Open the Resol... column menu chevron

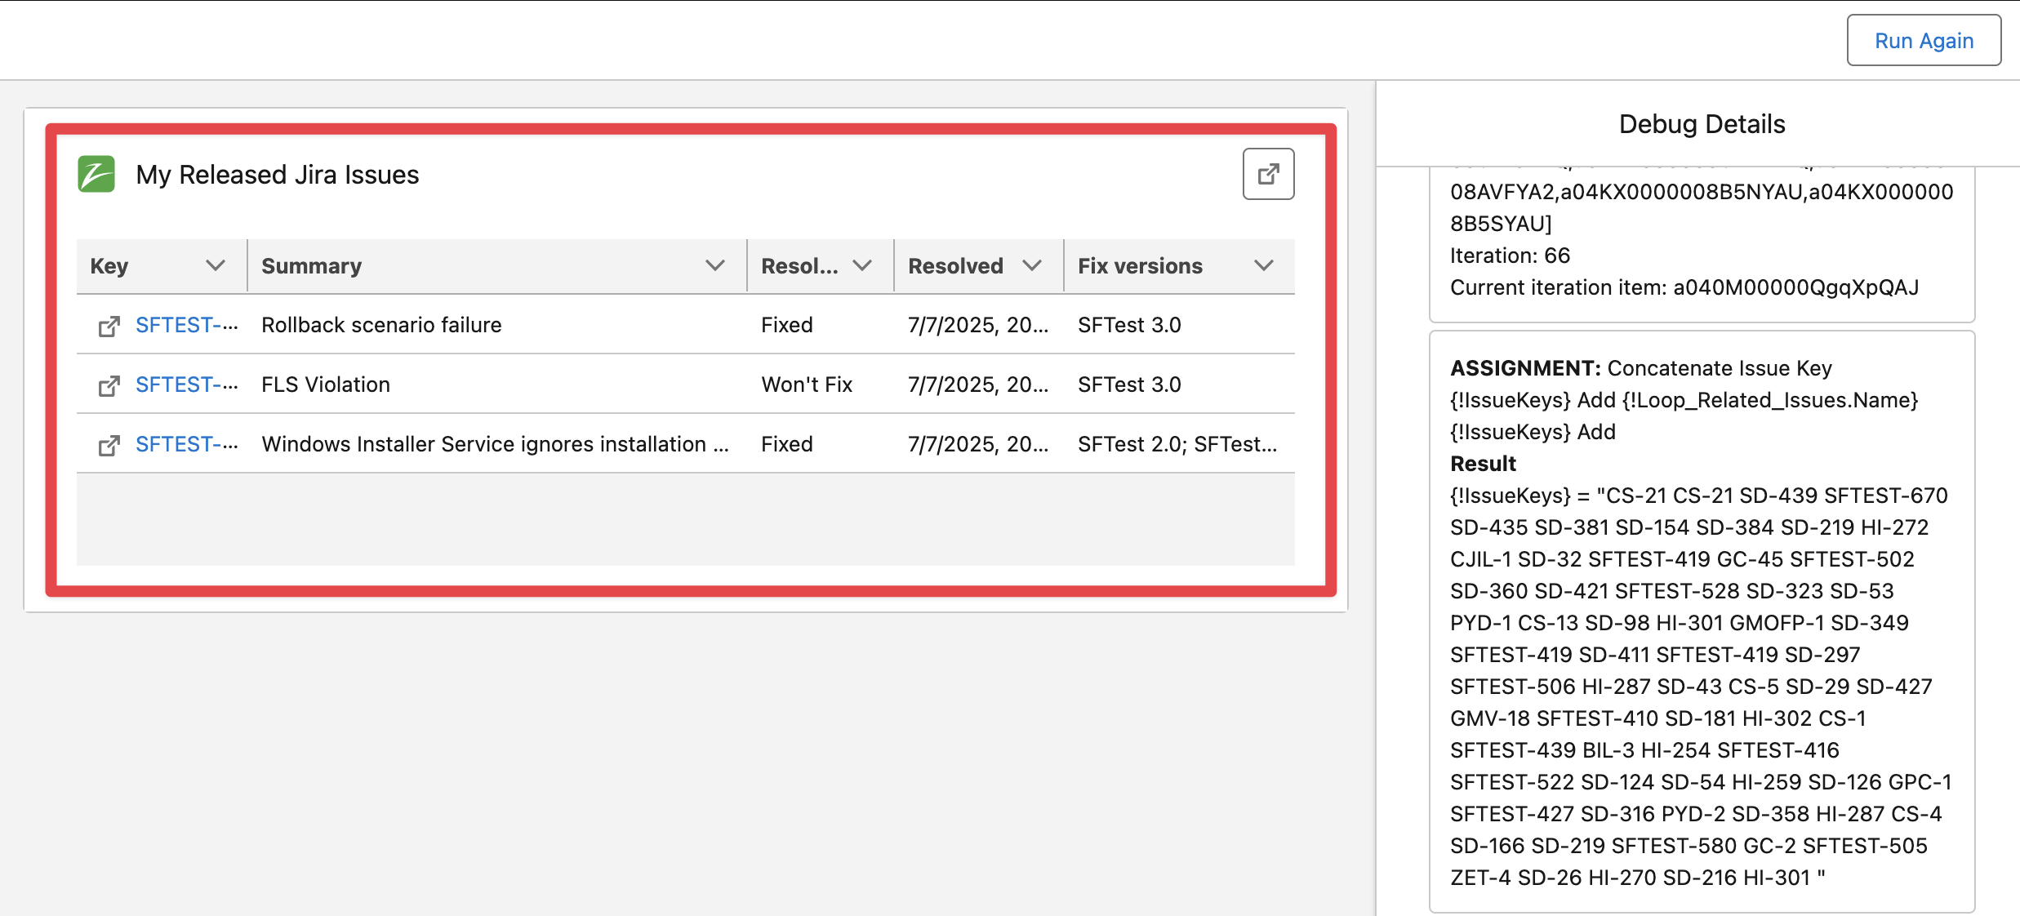[862, 266]
